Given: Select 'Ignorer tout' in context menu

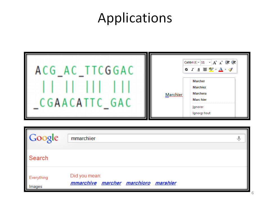Looking at the screenshot, I should tap(201, 113).
